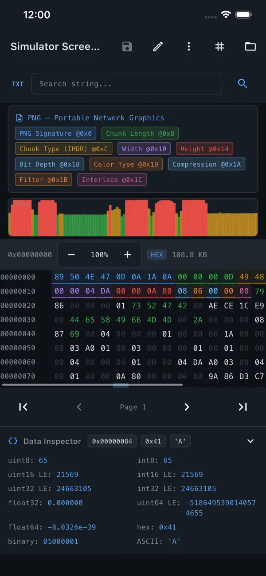Collapse the Data Inspector panel

click(x=250, y=441)
